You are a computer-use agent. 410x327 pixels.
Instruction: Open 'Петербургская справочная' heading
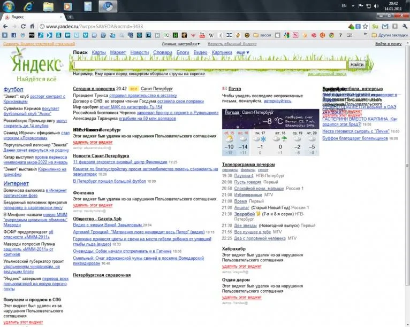[102, 275]
